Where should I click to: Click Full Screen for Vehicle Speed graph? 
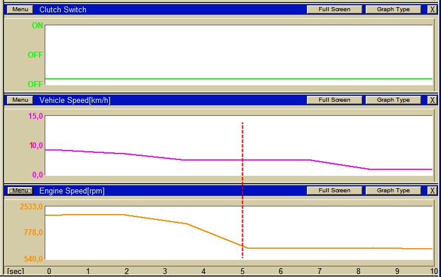click(335, 100)
